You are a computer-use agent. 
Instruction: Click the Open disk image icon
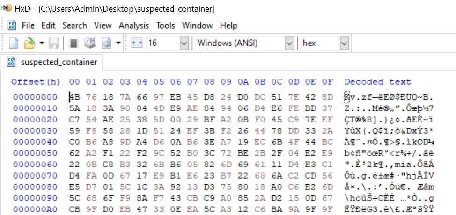[x=106, y=43]
